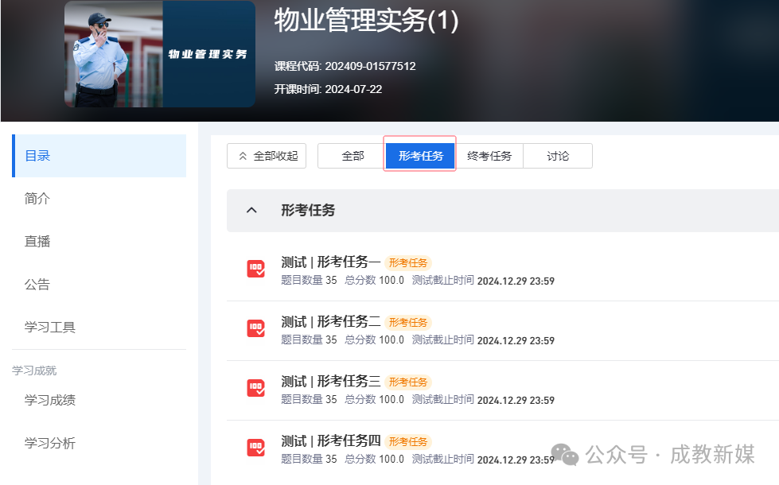Open the 讨论 filter tab
This screenshot has height=485, width=779.
point(558,156)
